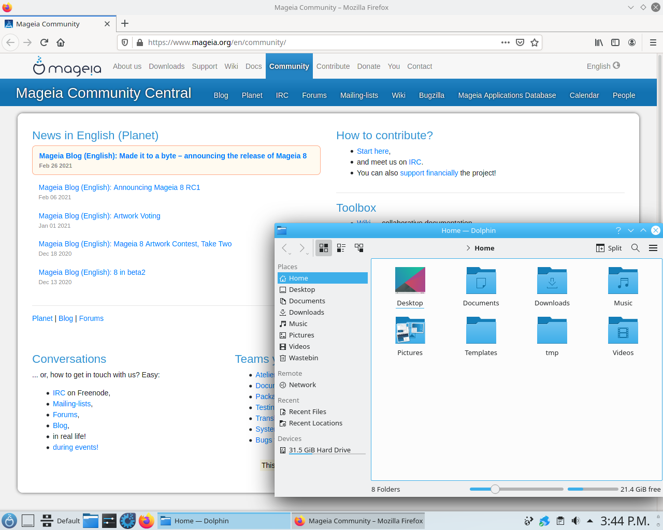Open Firefox page actions (three dots)
The image size is (663, 530).
tap(506, 42)
